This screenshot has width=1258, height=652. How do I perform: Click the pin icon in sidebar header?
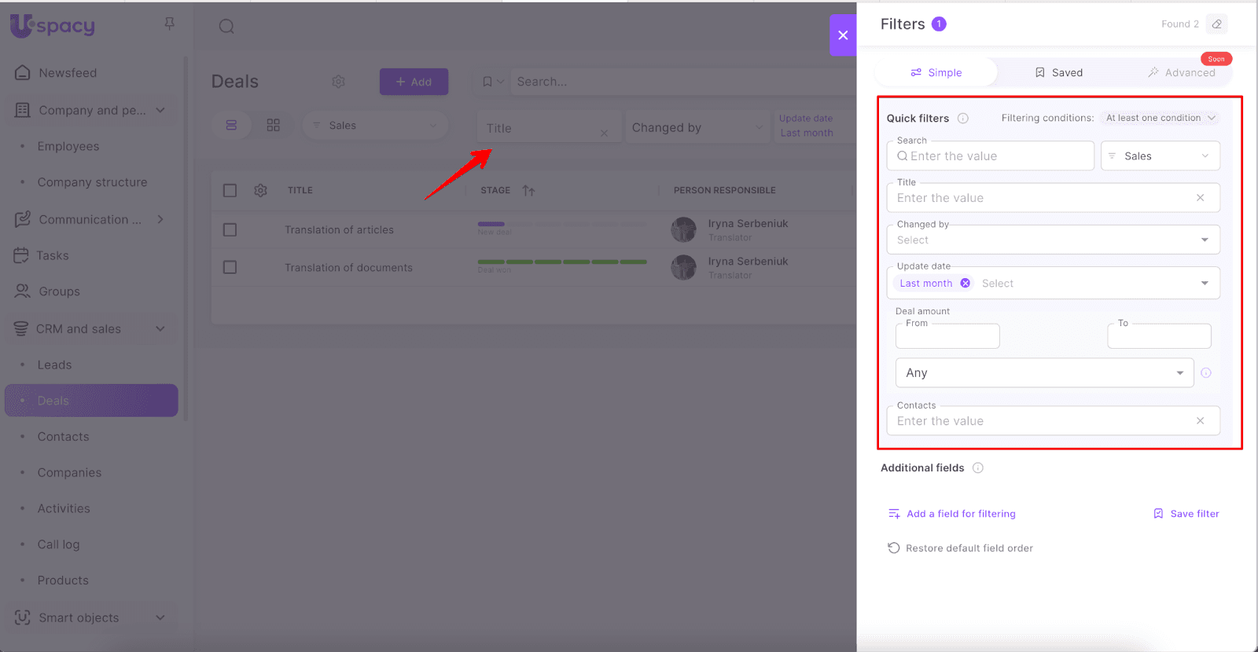(169, 24)
